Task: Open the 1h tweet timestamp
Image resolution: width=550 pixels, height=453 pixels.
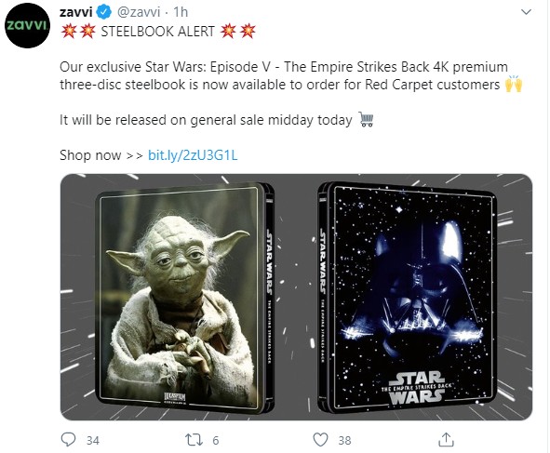Action: (181, 12)
